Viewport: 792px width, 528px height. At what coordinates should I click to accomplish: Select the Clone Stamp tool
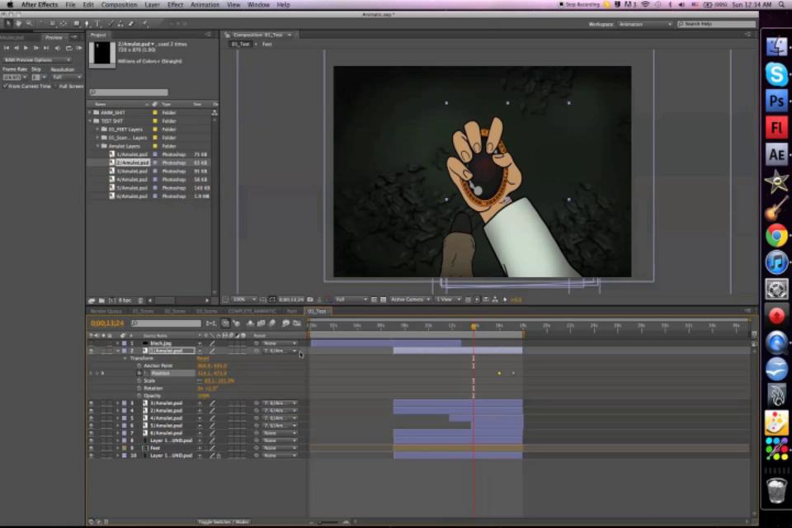click(x=120, y=23)
